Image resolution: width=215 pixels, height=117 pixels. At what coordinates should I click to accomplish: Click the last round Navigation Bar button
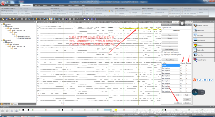click(17, 111)
